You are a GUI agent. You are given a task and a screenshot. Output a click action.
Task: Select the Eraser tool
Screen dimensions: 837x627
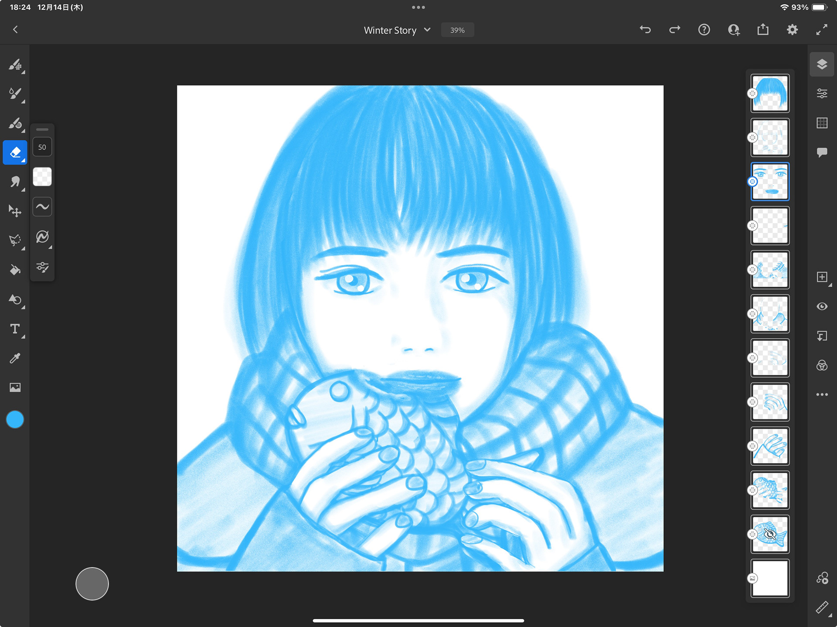[15, 153]
